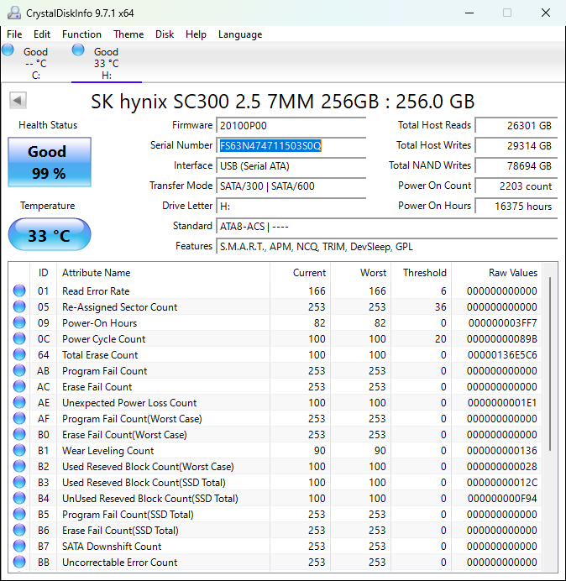
Task: Click Power On Hours value 16375 hours
Action: [516, 206]
